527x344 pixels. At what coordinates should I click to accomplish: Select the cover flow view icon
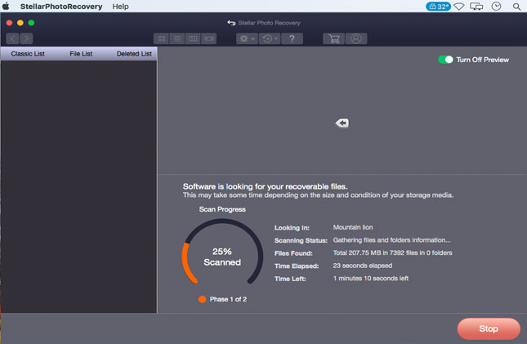(209, 38)
